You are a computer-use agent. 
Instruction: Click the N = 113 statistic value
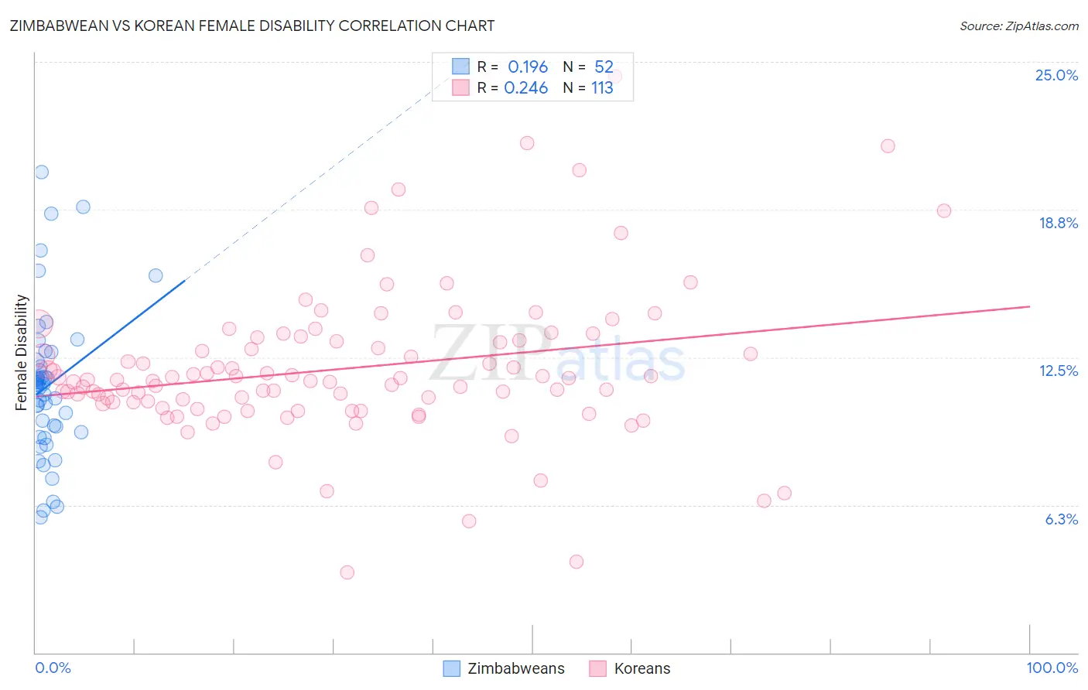coord(588,87)
